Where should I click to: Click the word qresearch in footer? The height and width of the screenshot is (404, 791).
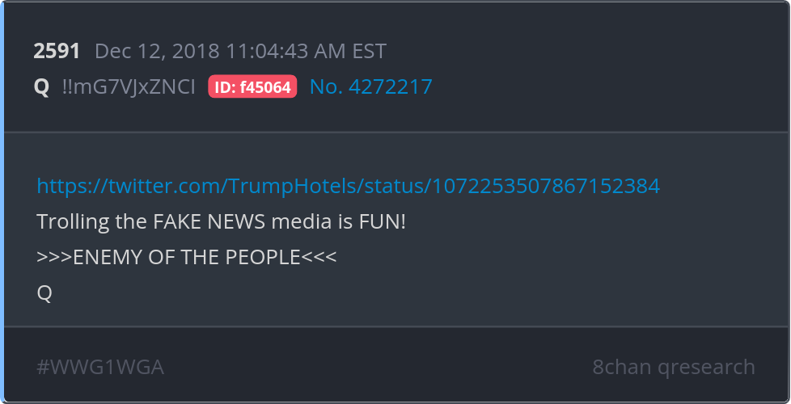click(706, 368)
